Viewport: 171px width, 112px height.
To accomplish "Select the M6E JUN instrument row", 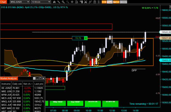I will [23, 92].
